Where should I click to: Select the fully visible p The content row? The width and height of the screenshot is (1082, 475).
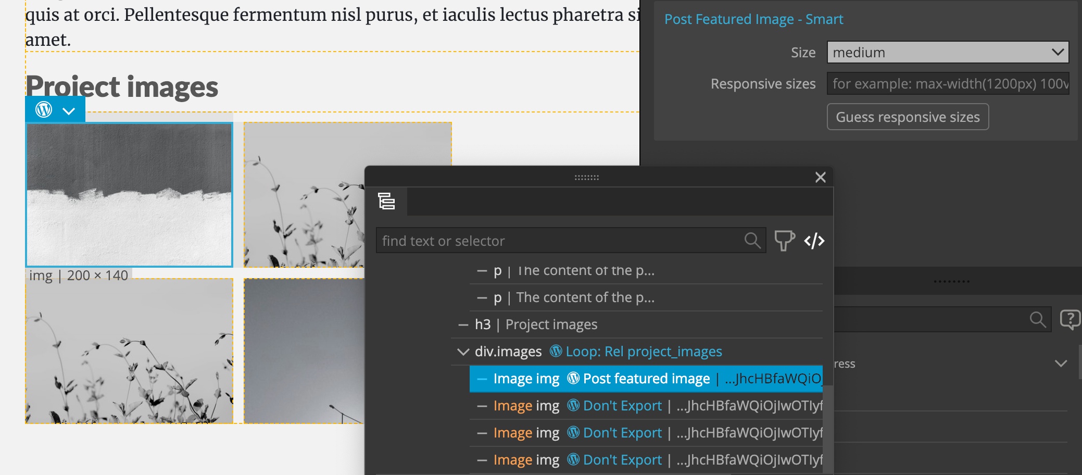pos(646,297)
